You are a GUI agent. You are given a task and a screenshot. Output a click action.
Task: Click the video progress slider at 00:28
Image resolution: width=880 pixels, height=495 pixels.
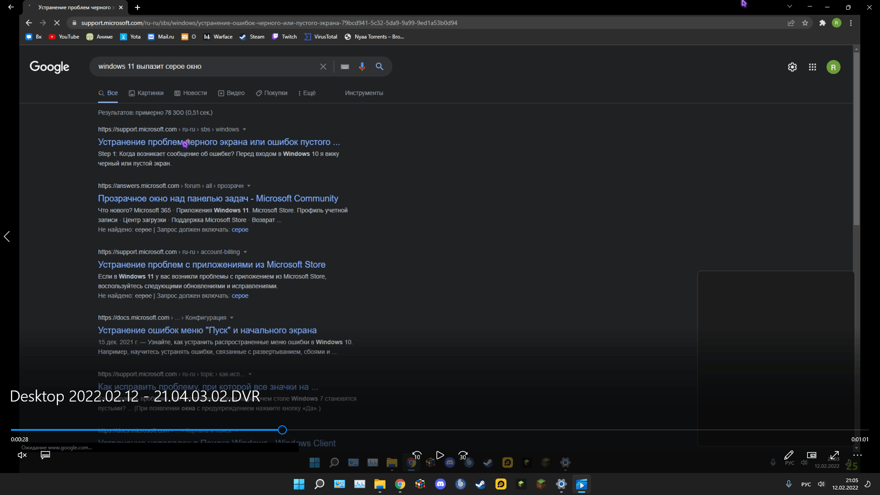point(283,430)
